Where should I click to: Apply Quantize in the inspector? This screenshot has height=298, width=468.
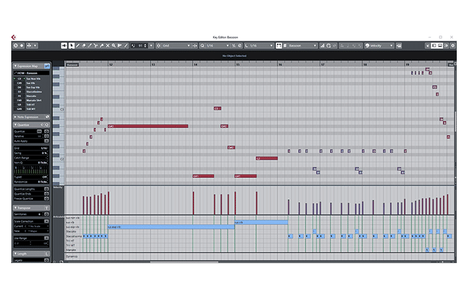[47, 132]
